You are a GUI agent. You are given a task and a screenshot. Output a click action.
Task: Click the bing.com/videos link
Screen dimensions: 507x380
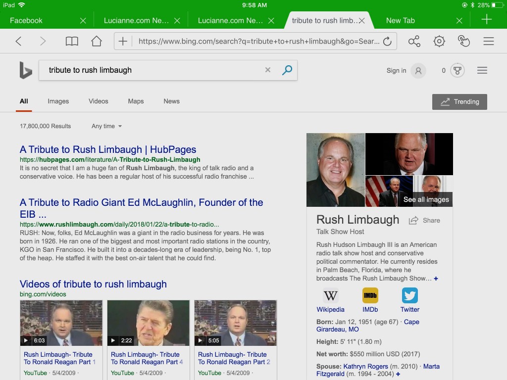pos(43,294)
